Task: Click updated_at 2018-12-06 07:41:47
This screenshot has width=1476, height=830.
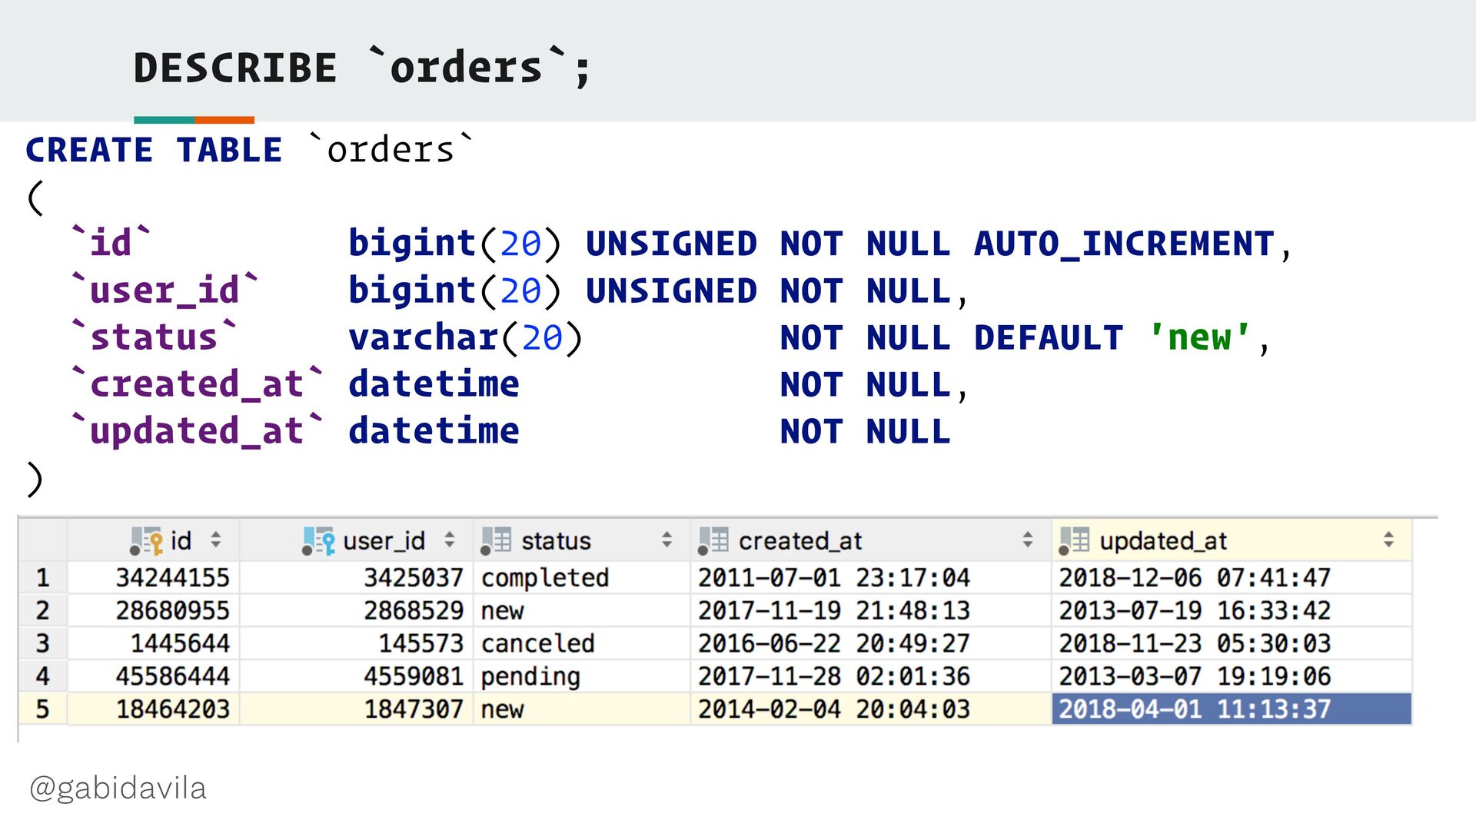Action: 1232,578
